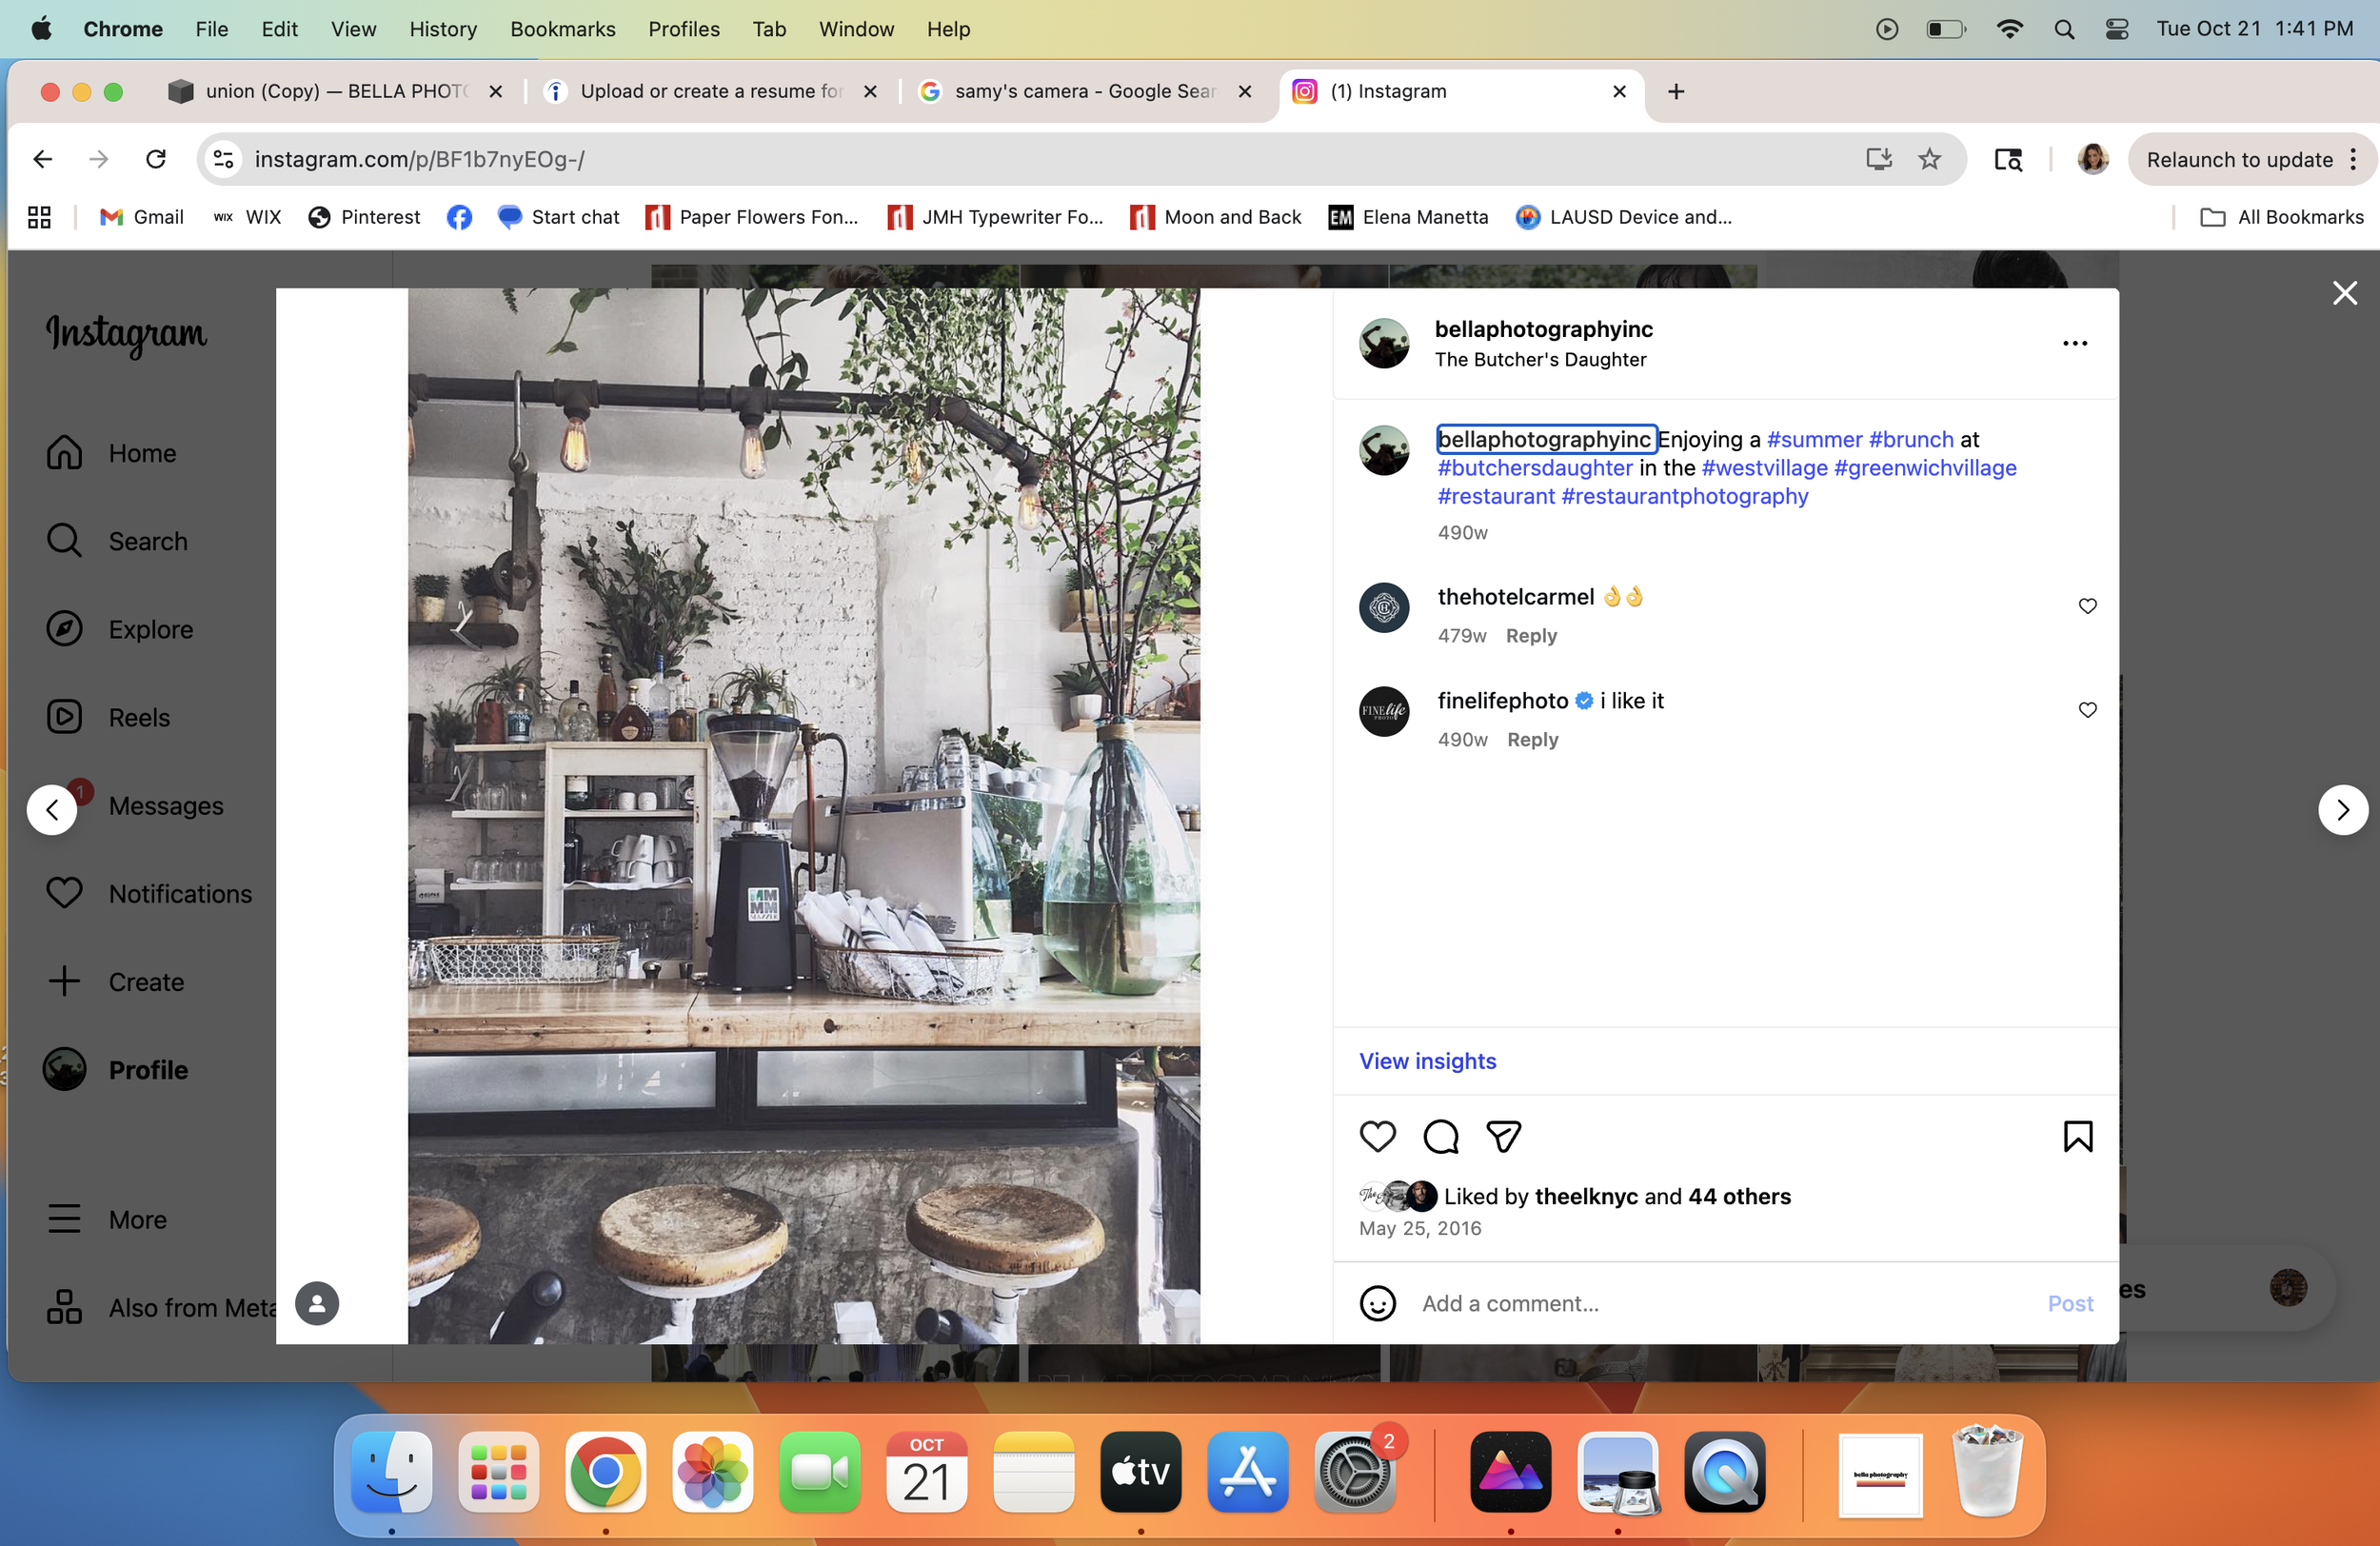Switch to the samy's camera Google Search tab

[1083, 91]
